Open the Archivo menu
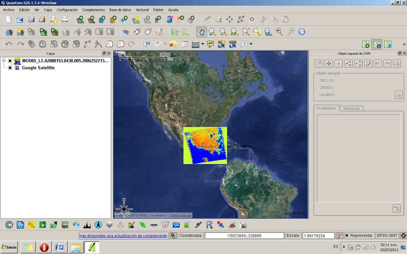407x254 pixels. (x=9, y=10)
